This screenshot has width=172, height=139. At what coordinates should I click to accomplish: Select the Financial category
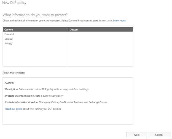[9, 34]
